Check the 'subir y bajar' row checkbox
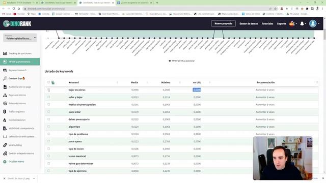The width and height of the screenshot is (326, 183). pos(49,97)
